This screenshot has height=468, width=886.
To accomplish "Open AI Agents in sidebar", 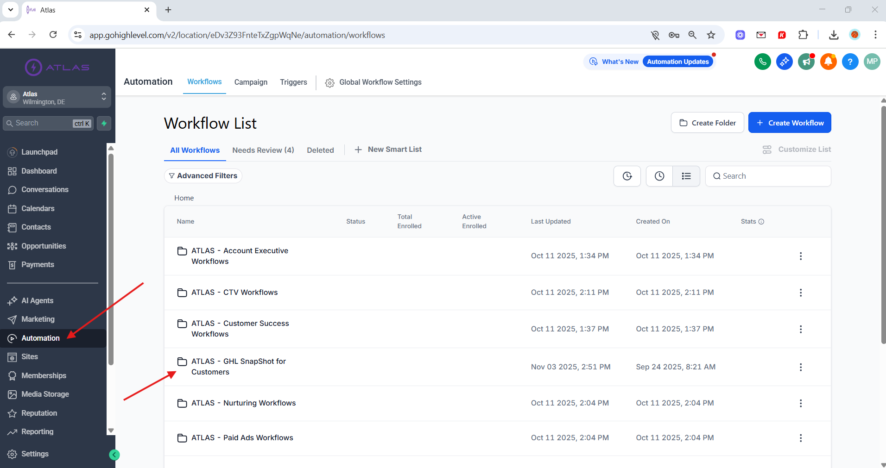I will [37, 301].
